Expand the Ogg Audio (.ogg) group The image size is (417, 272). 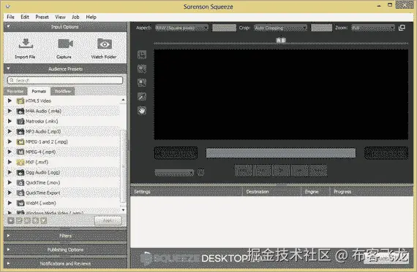[x=10, y=172]
